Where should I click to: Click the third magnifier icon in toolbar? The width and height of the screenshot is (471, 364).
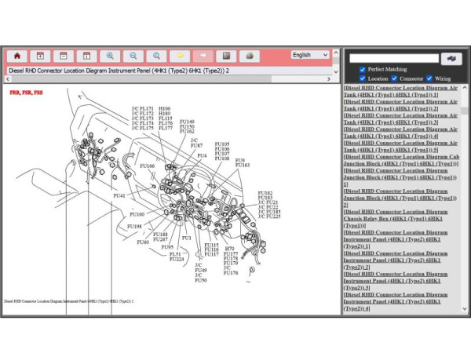(x=157, y=56)
